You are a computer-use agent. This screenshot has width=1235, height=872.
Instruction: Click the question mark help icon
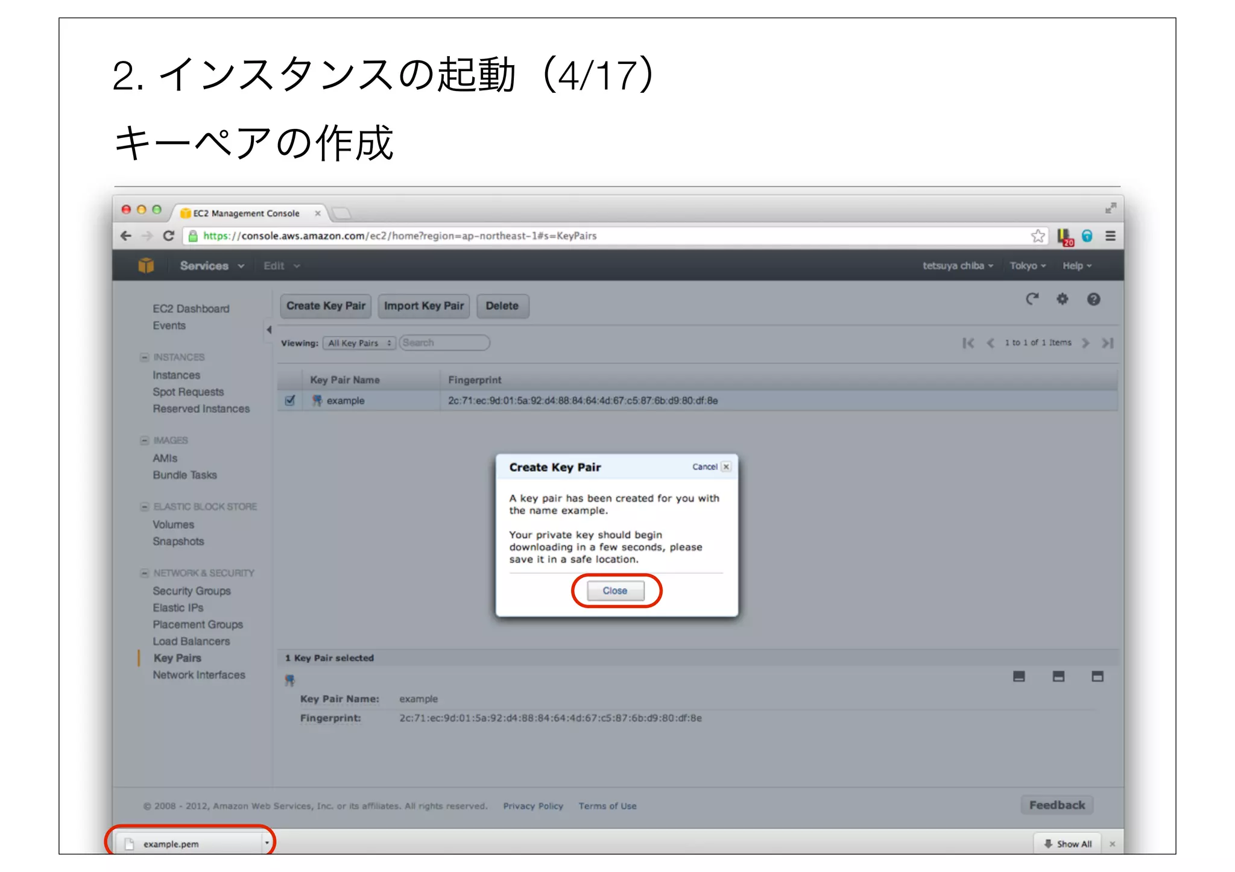[1093, 299]
